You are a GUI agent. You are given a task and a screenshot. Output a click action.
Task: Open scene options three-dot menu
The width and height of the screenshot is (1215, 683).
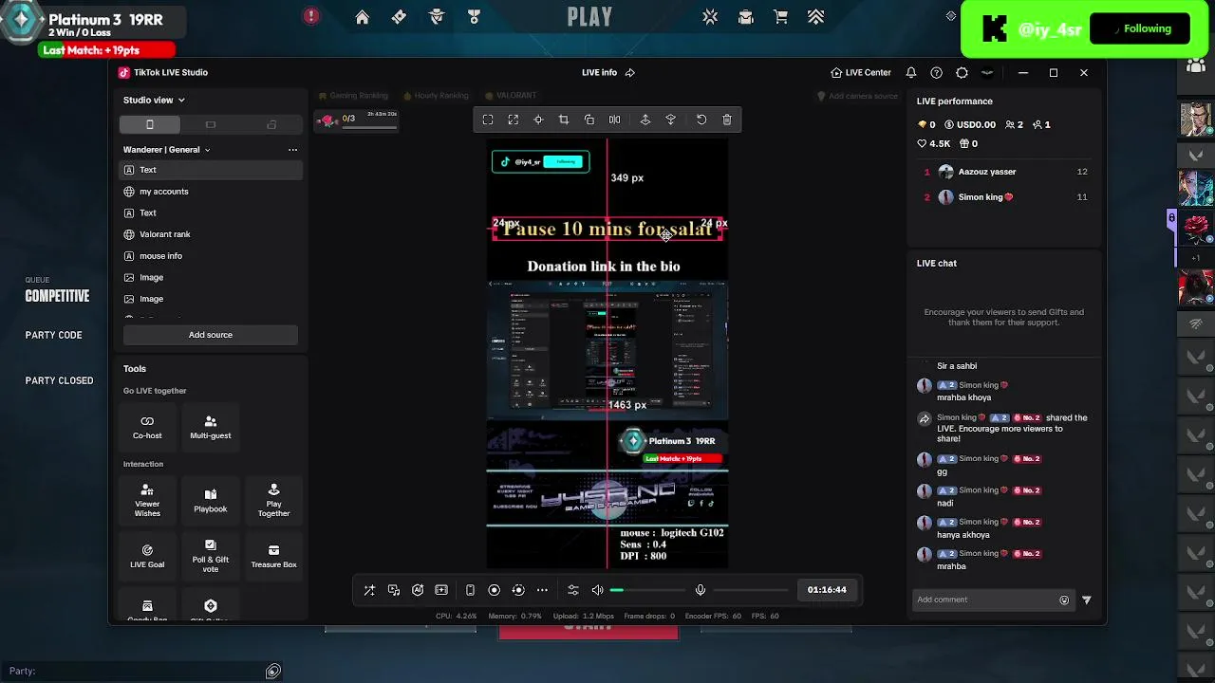[x=292, y=150]
